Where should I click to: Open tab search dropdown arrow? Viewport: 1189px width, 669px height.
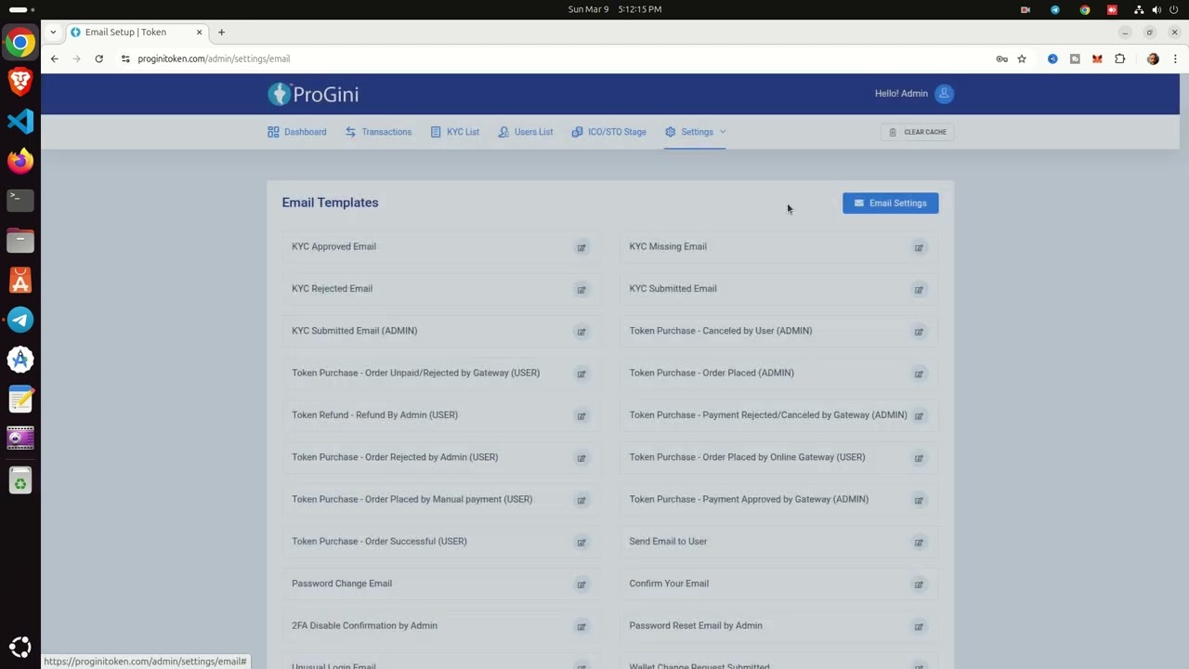coord(53,32)
